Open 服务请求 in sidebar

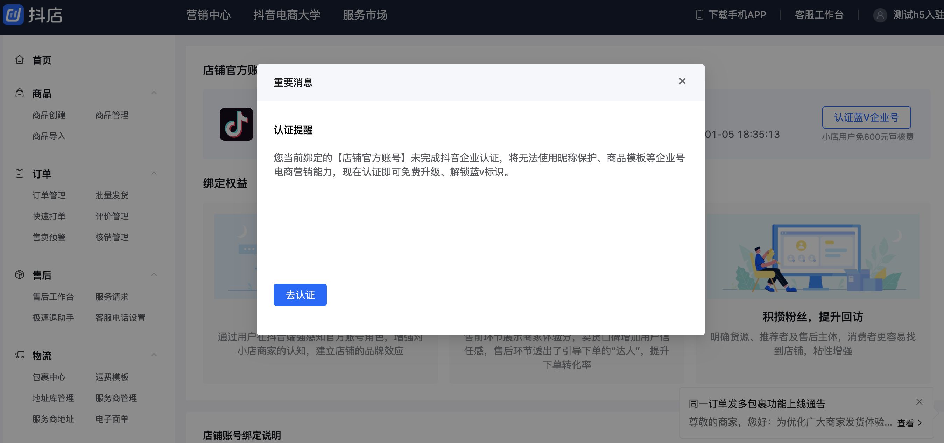click(112, 297)
